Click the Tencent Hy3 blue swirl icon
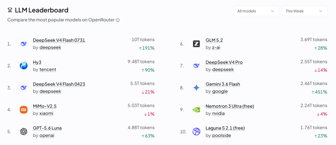 (x=23, y=66)
